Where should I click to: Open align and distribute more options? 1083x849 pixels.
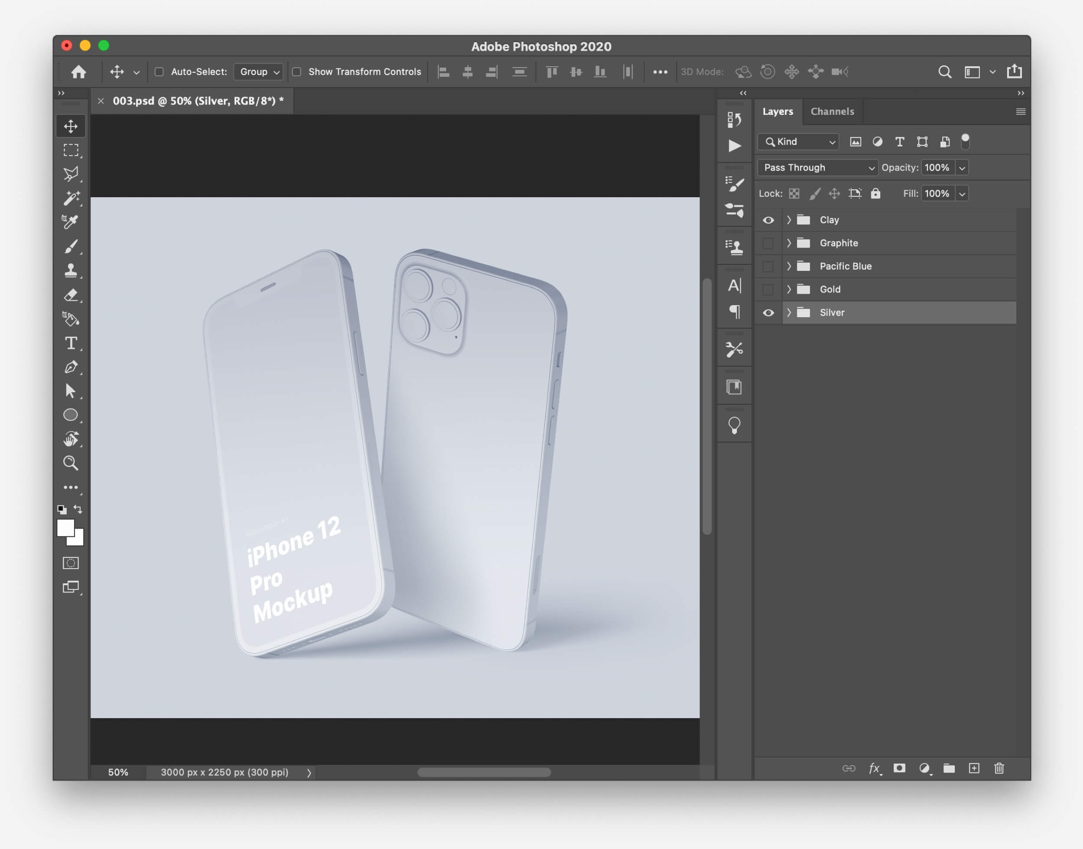660,72
